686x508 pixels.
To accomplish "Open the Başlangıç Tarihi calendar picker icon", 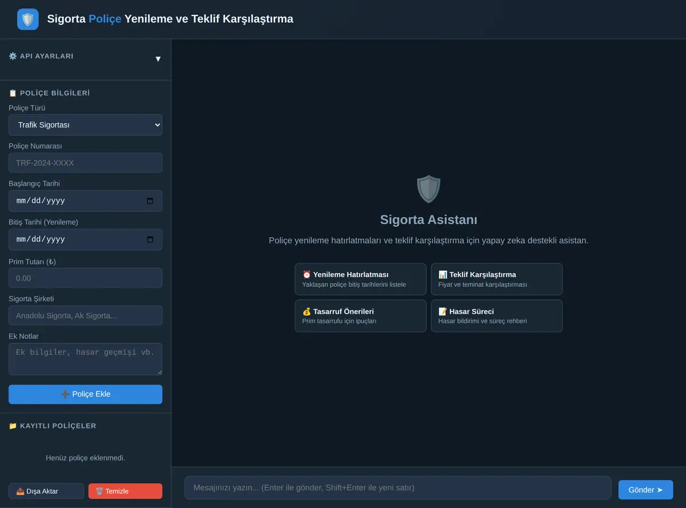I will pyautogui.click(x=150, y=201).
